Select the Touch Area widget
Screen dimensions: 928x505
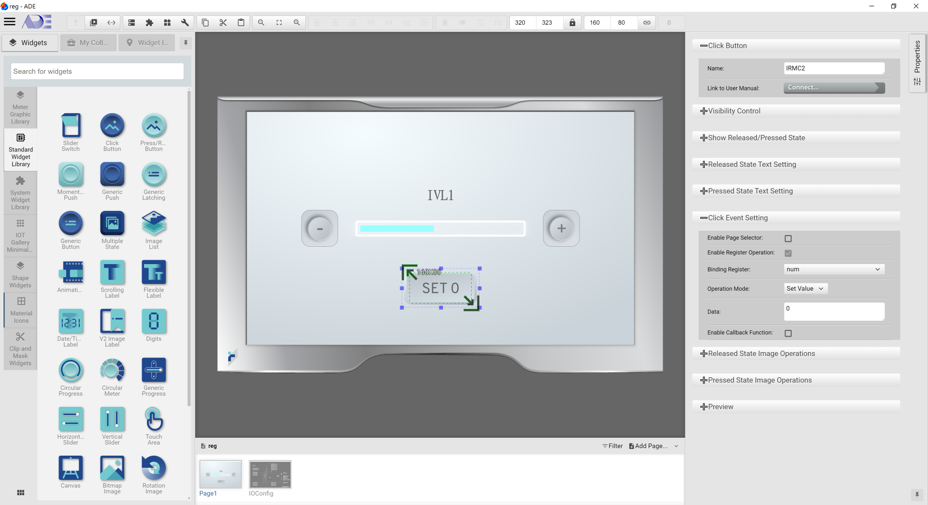coord(154,419)
